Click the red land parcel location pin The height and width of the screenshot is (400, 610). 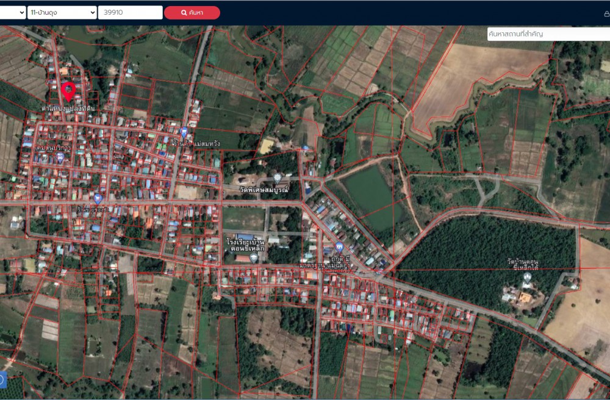coord(68,91)
